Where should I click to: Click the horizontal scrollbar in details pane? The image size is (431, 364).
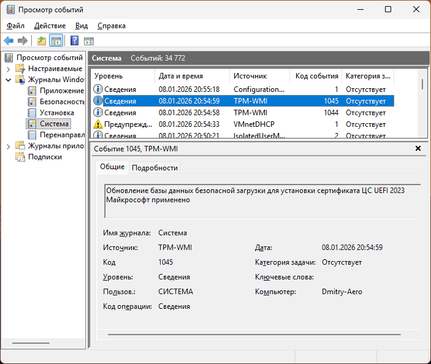[x=254, y=335]
